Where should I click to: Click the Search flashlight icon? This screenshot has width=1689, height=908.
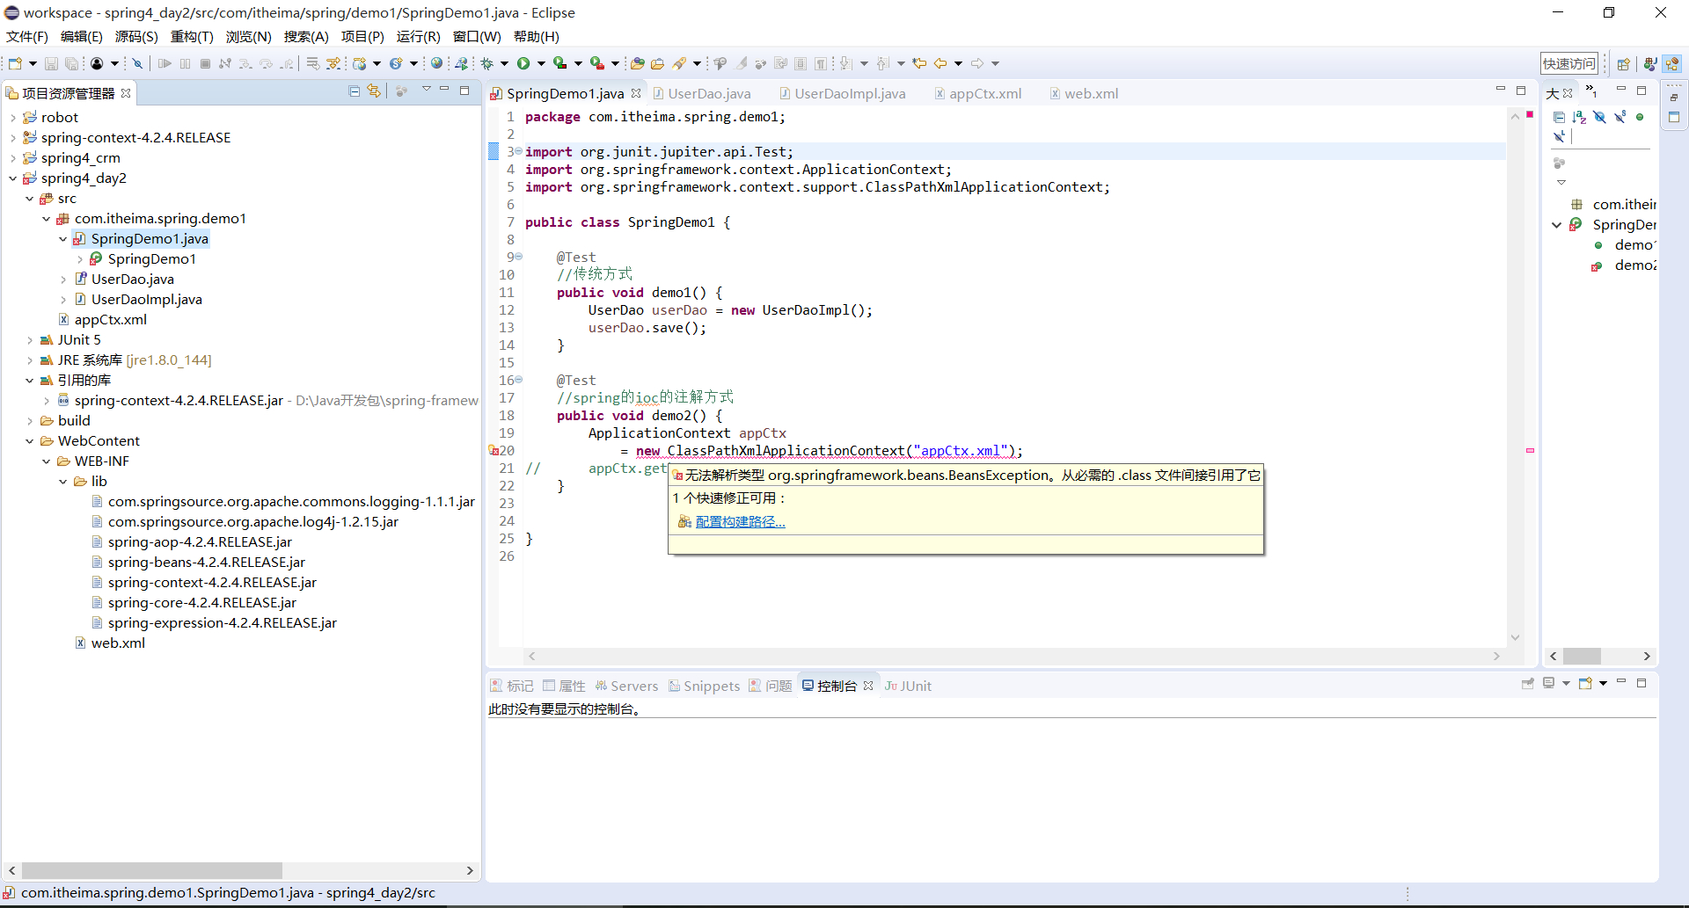(680, 63)
